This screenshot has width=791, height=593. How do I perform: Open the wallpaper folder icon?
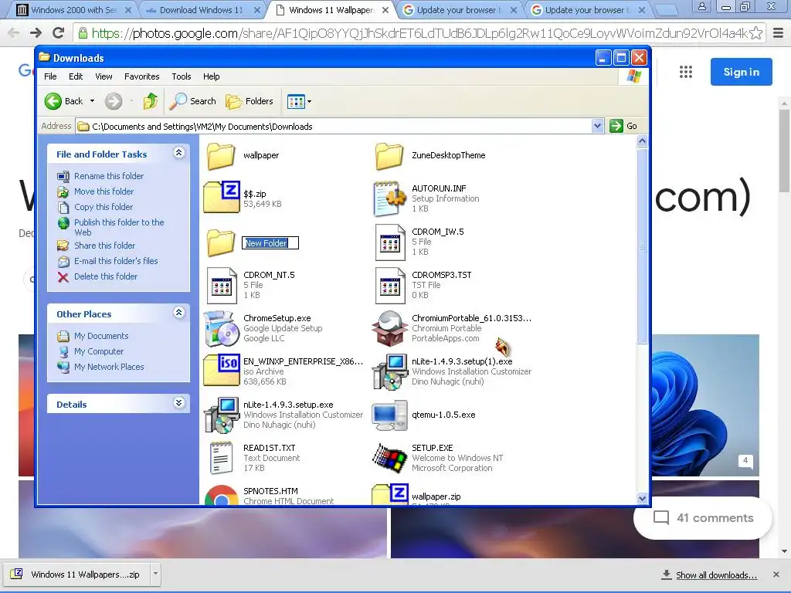pyautogui.click(x=220, y=155)
